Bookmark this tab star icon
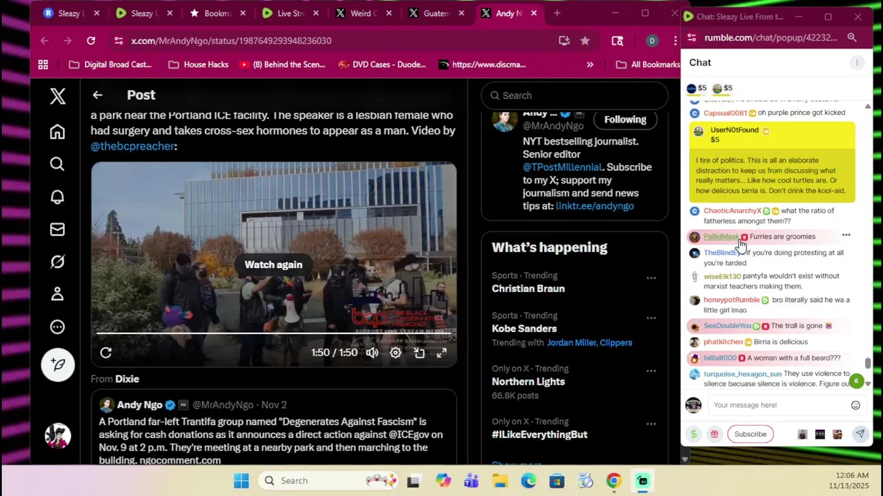The image size is (883, 496). click(585, 41)
